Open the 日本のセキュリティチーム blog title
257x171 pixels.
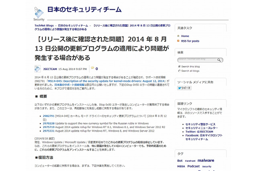tap(84, 10)
